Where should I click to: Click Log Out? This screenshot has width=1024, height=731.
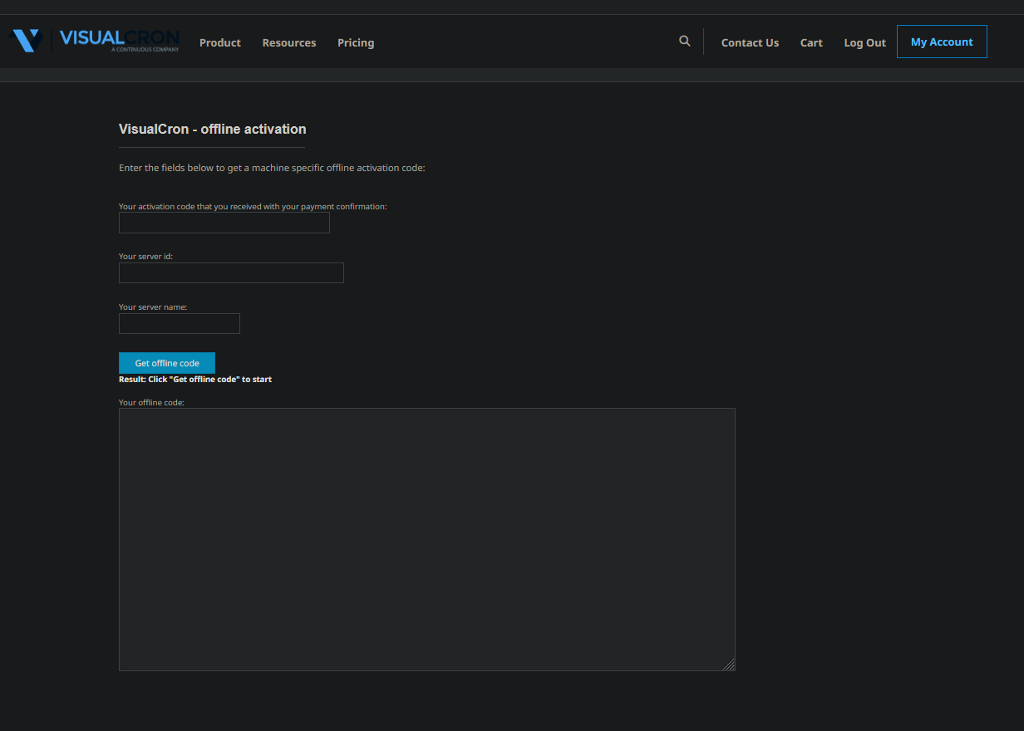pos(864,42)
